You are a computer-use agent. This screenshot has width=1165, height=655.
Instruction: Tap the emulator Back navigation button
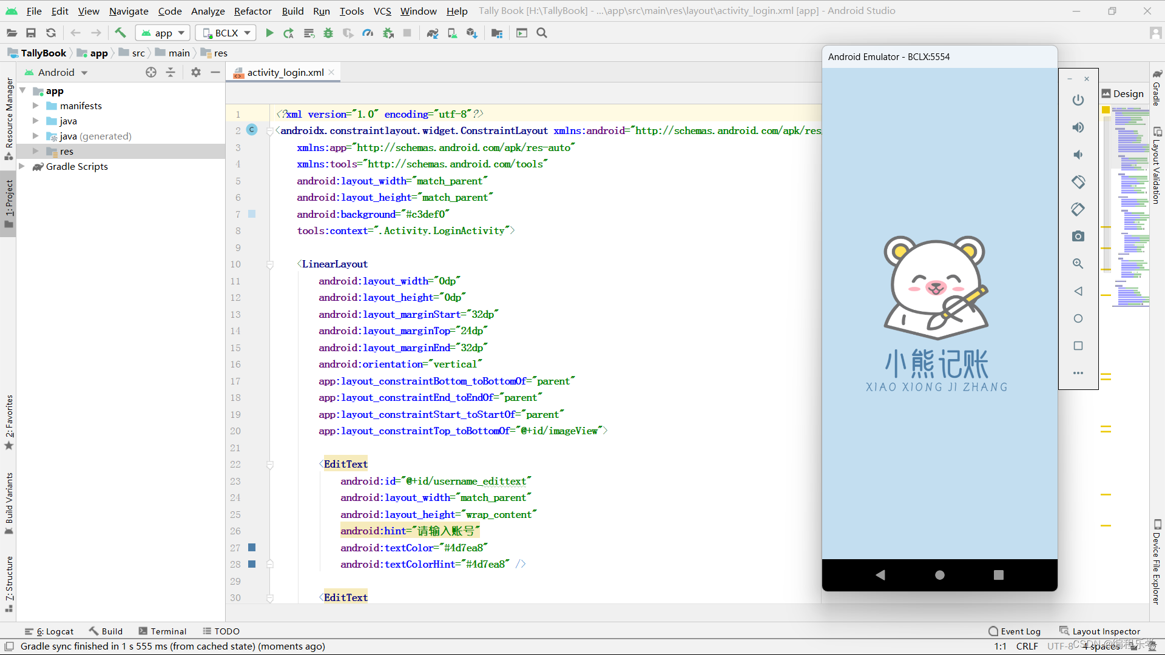point(880,575)
